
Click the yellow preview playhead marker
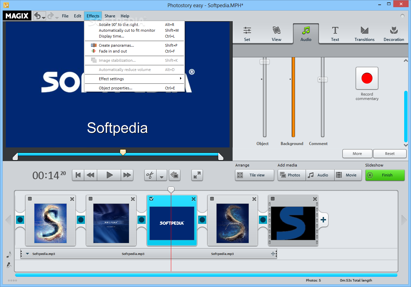[123, 152]
